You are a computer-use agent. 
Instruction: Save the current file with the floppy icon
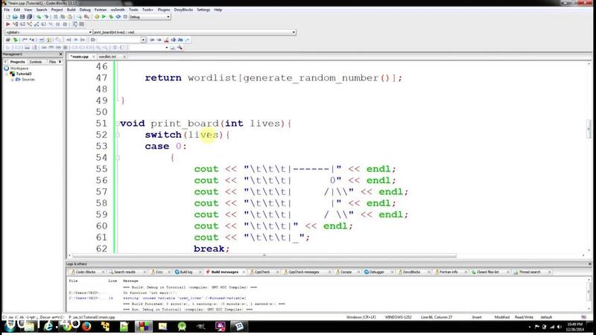pos(22,16)
